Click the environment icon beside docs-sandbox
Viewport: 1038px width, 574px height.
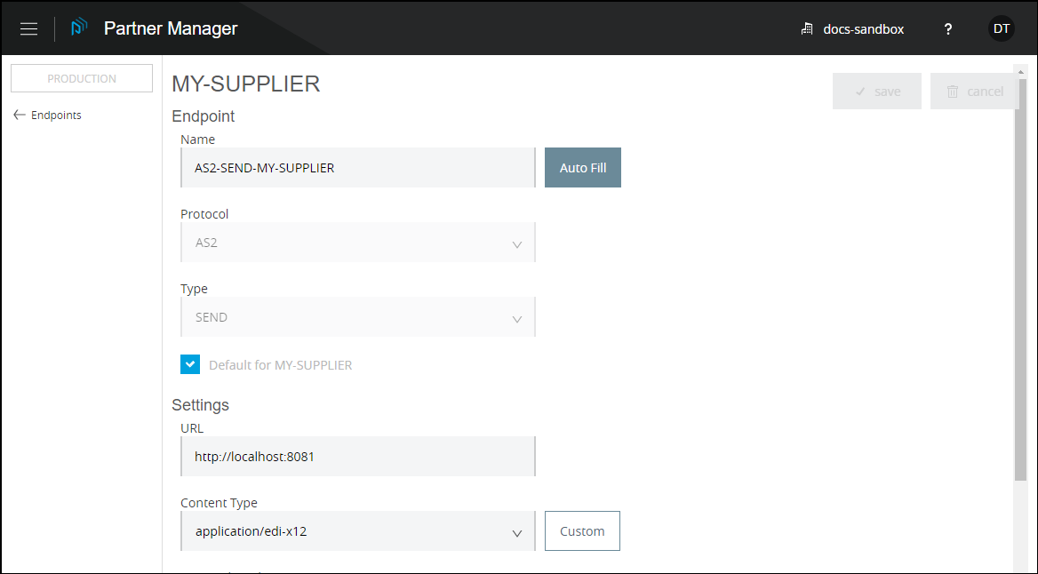[x=806, y=28]
